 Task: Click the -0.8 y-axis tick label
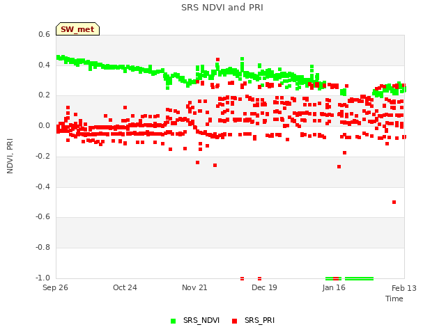coord(43,248)
